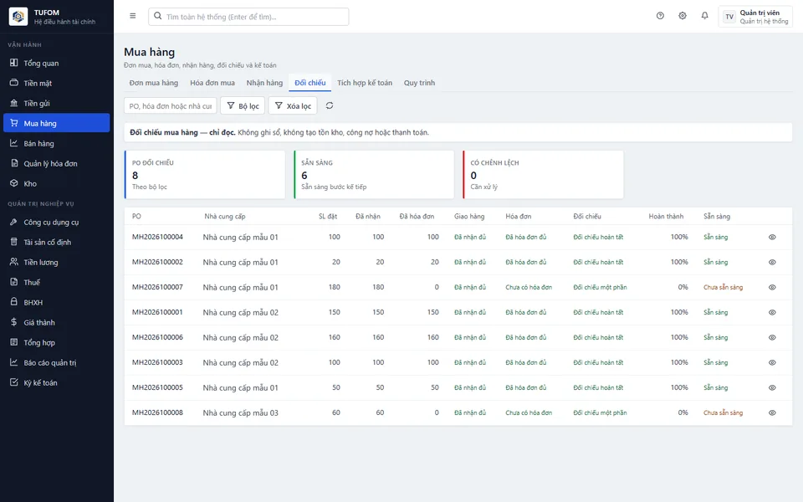
Task: Click the TUFOM logo icon
Action: point(18,17)
